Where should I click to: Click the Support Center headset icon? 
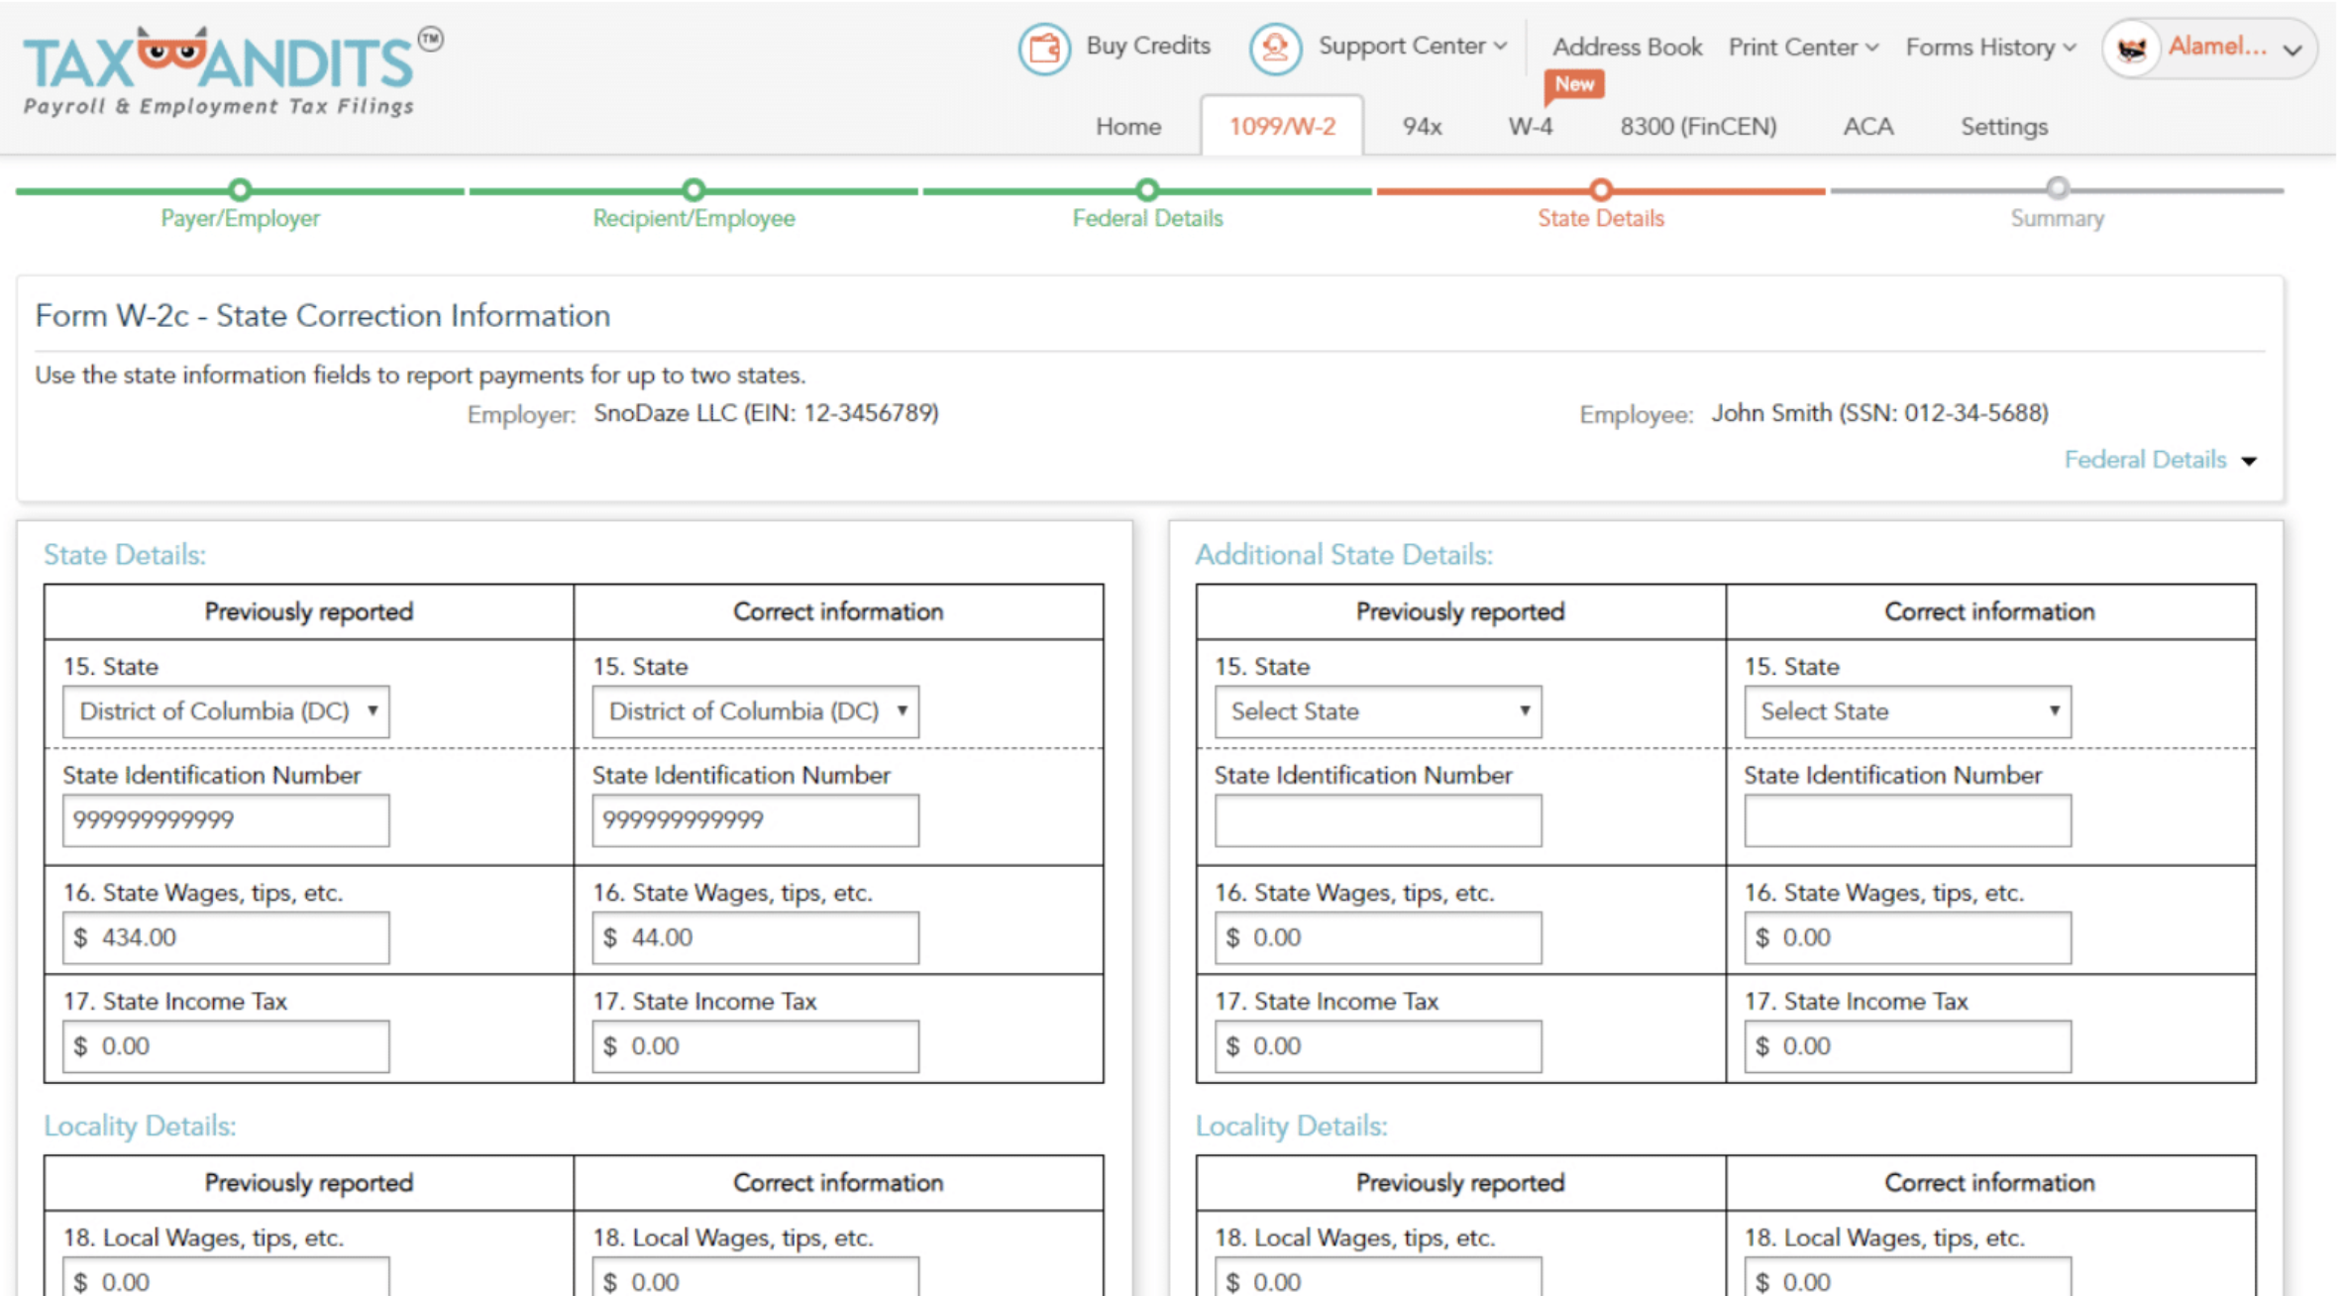(1274, 48)
